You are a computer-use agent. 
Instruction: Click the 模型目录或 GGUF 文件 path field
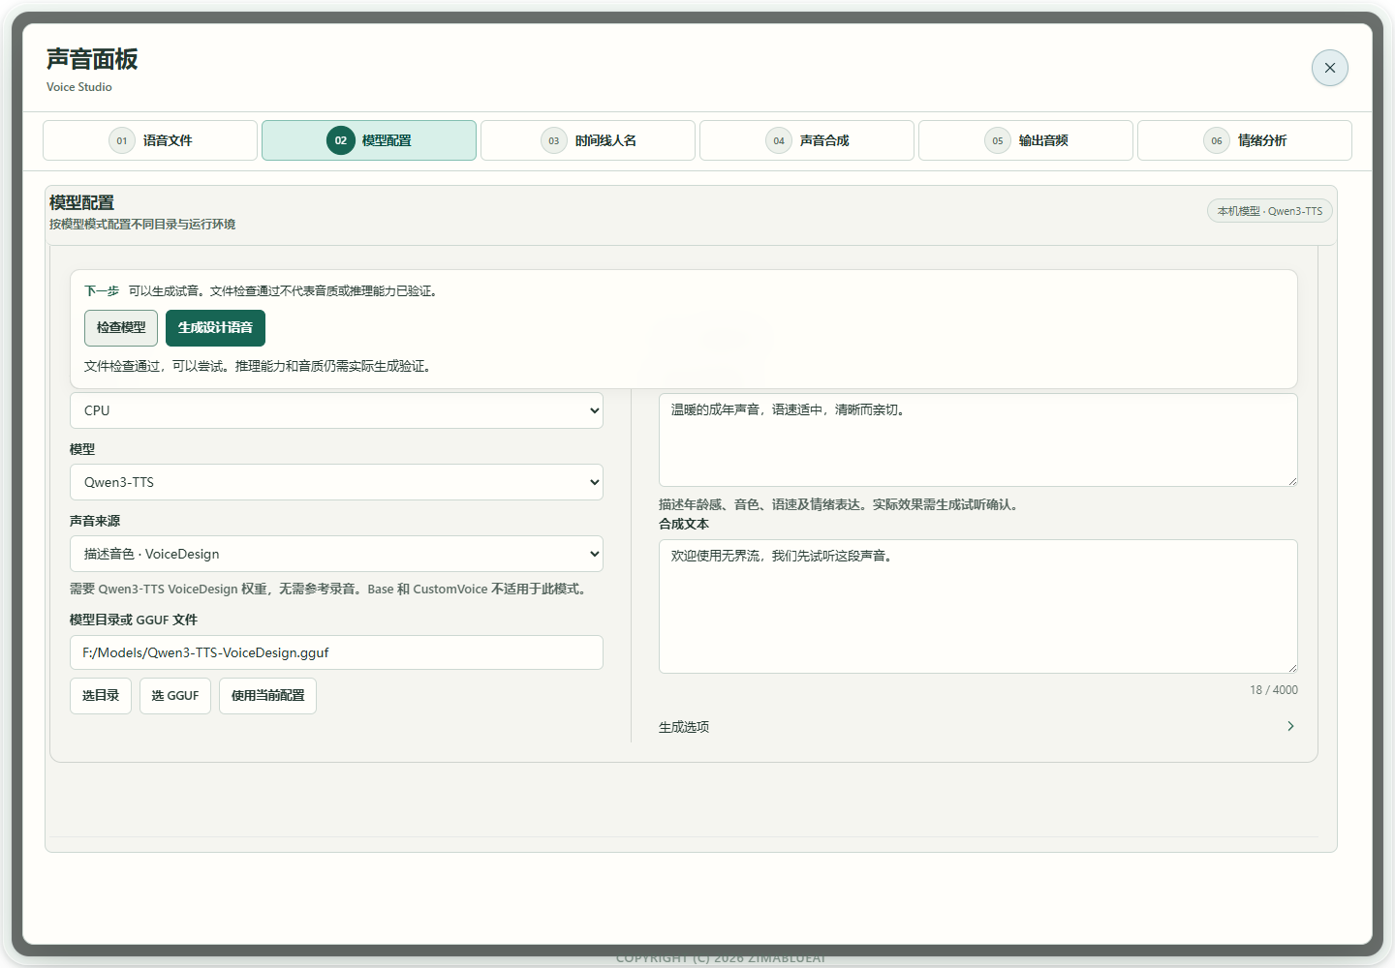point(336,652)
